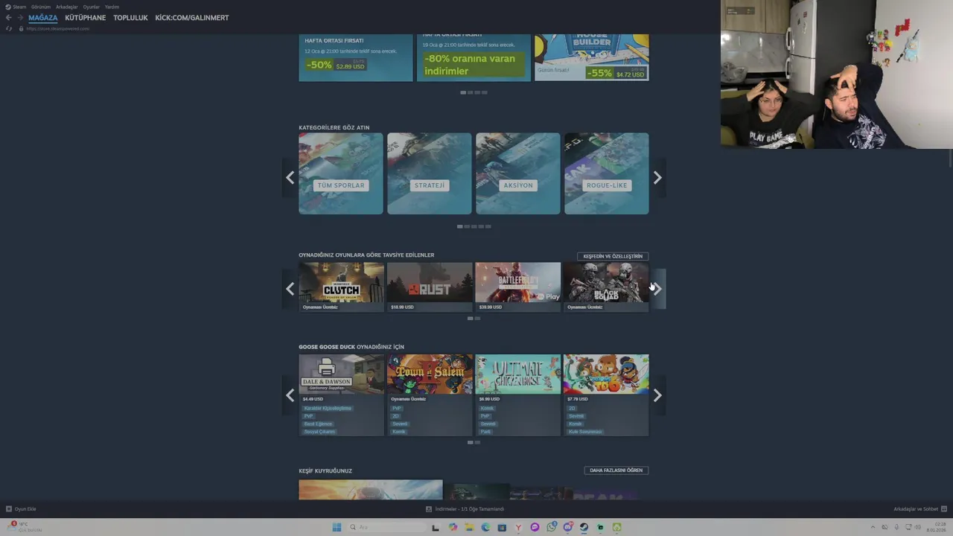Open the Keşif Kuyruğunuz banner image

coord(371,490)
